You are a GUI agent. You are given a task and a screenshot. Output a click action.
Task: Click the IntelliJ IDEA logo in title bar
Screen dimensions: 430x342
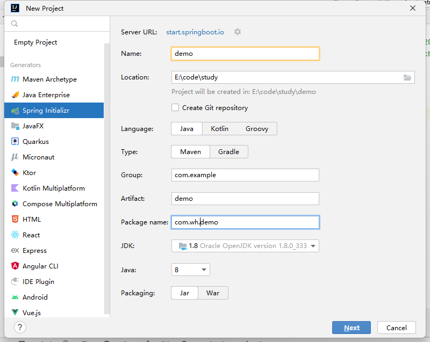15,8
